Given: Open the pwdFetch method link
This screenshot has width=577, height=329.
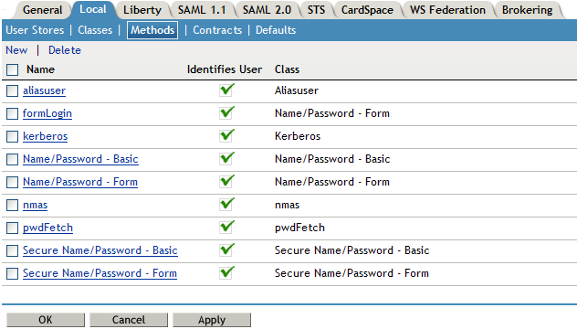Looking at the screenshot, I should tap(47, 228).
